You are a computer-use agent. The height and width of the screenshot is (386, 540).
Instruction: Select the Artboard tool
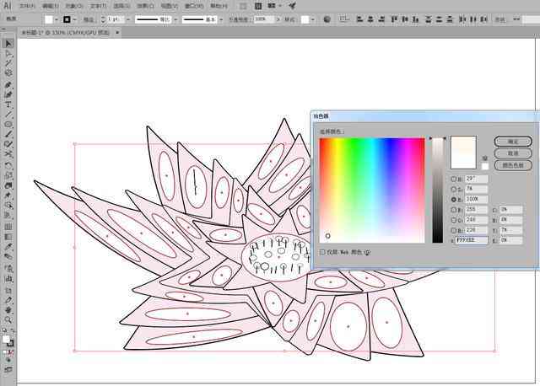click(8, 290)
